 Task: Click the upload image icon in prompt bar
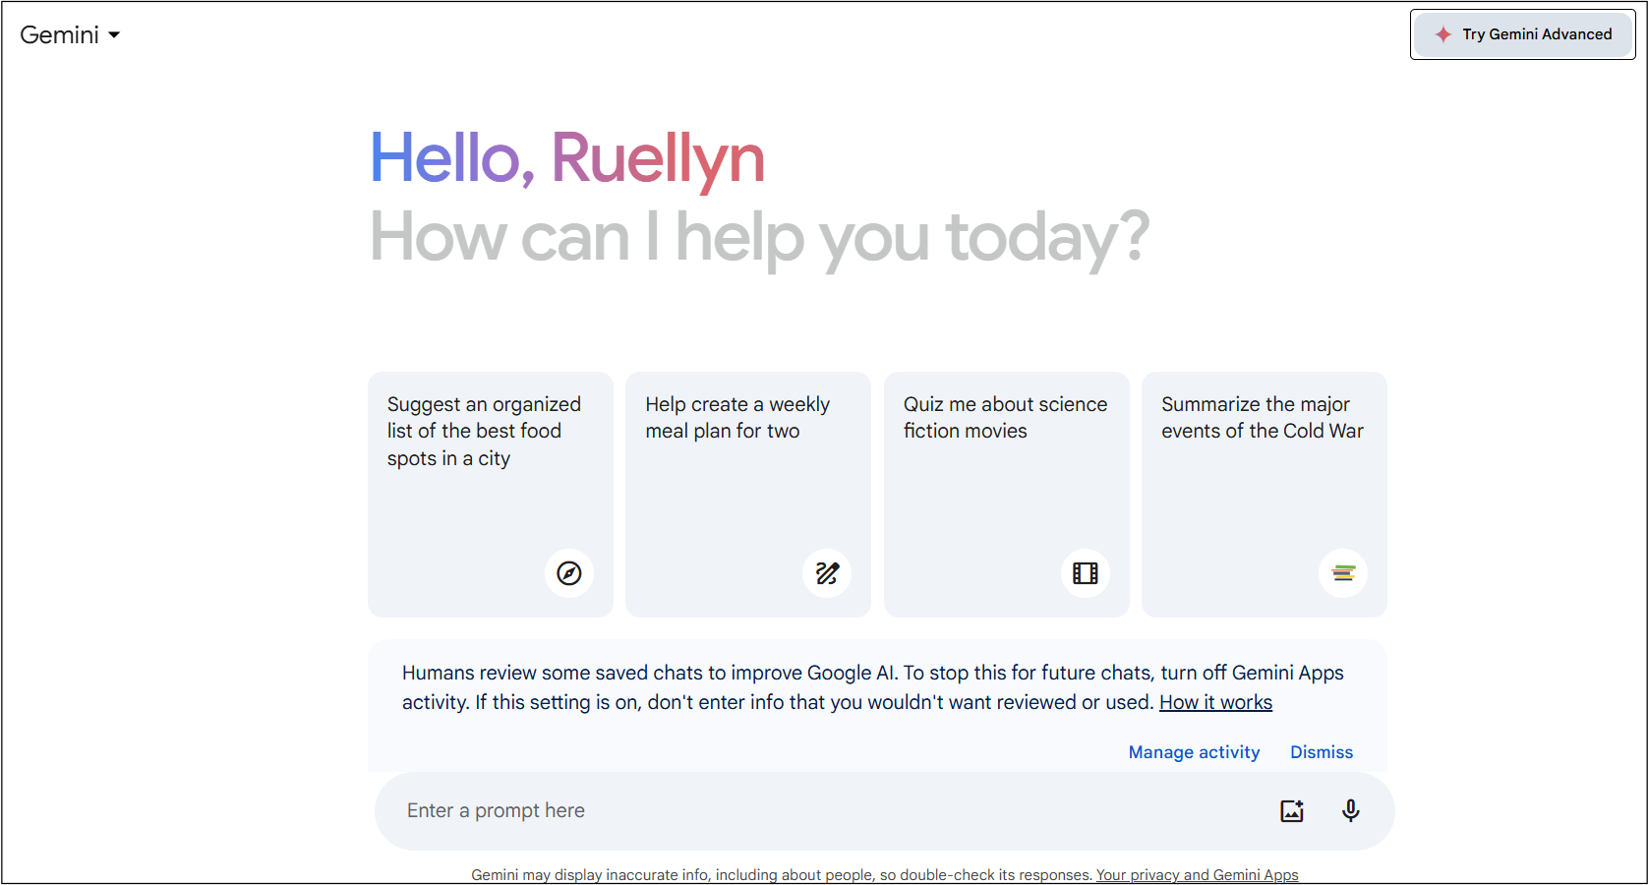pyautogui.click(x=1292, y=810)
